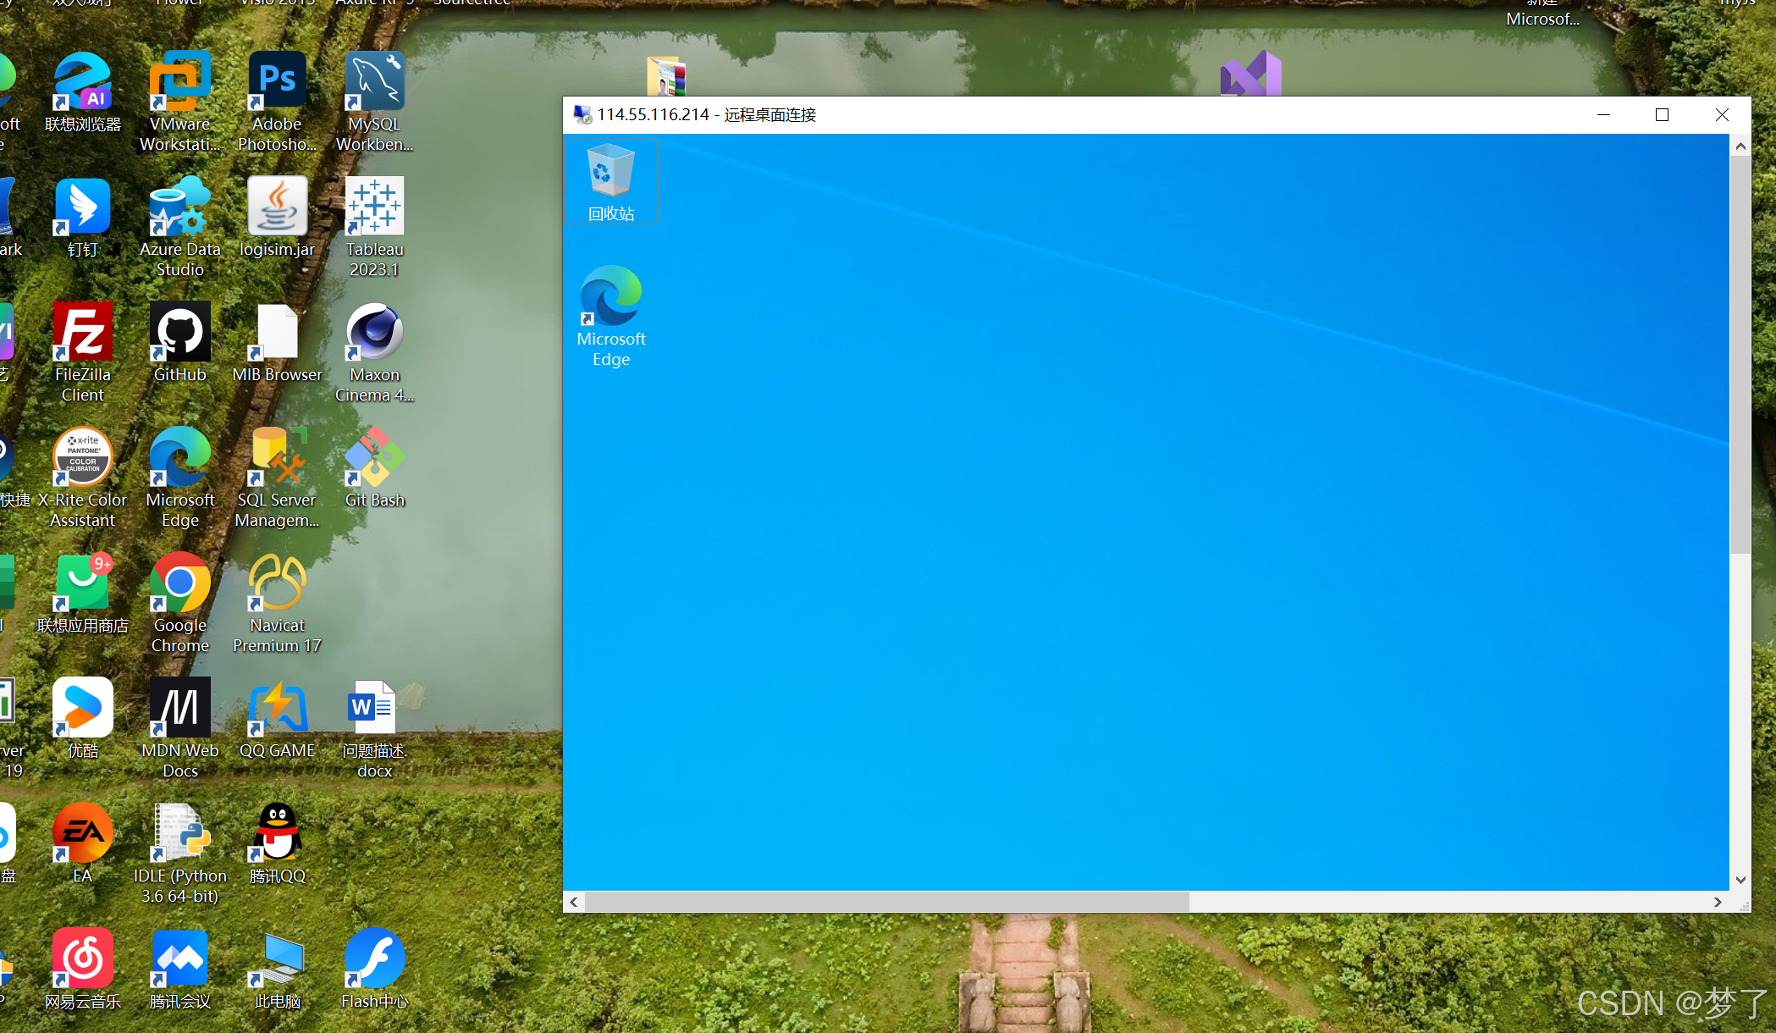Click the horizontal scrollbar left arrow
The width and height of the screenshot is (1776, 1033).
[x=574, y=902]
